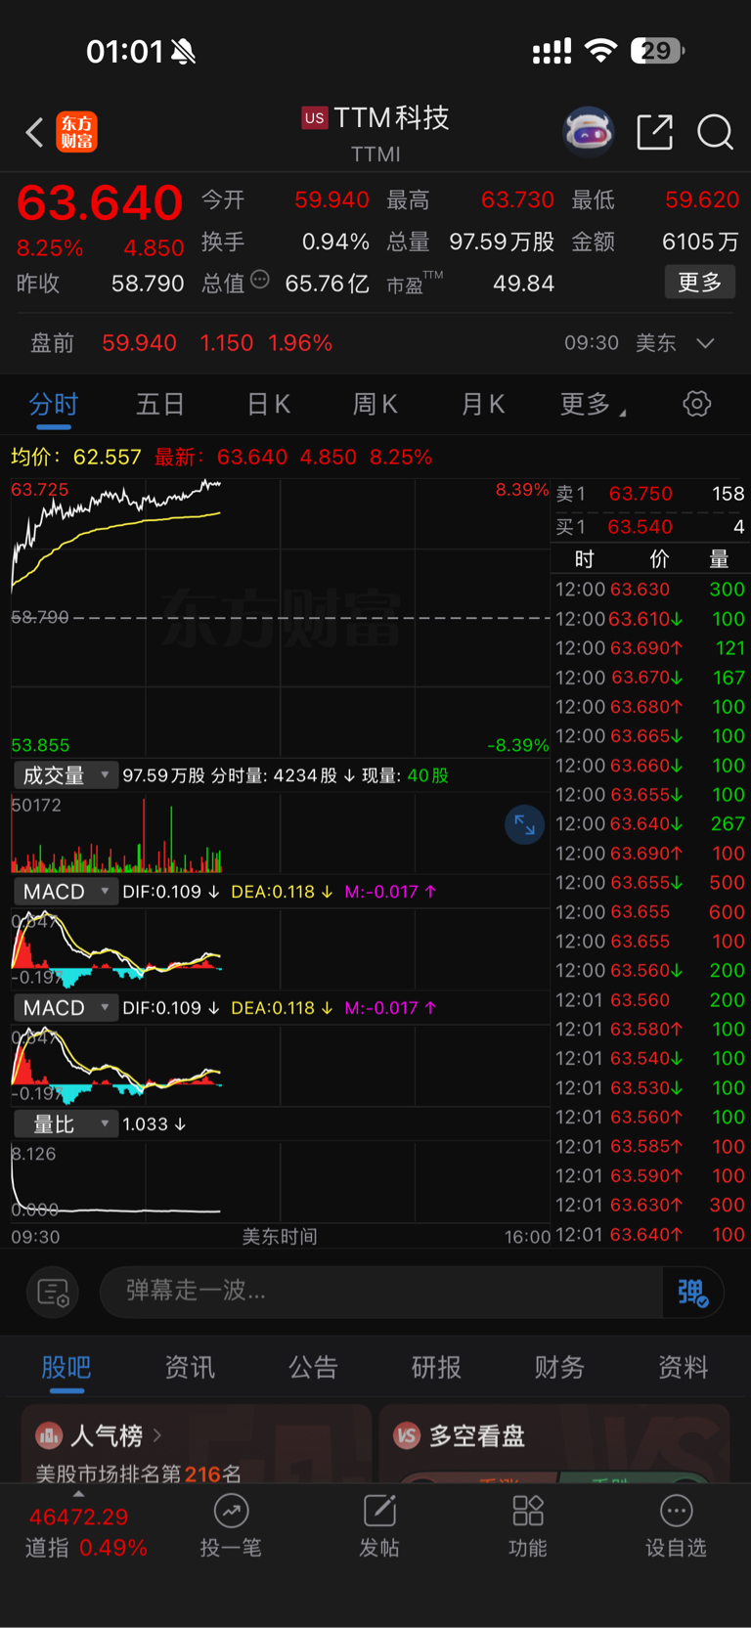Expand the 盘前 pre-market chevron

(x=705, y=343)
